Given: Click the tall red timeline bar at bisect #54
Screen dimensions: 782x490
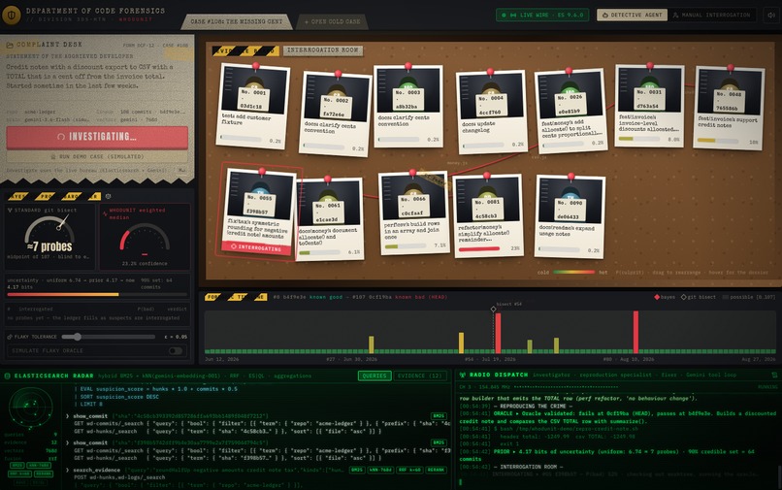Looking at the screenshot, I should tap(498, 333).
